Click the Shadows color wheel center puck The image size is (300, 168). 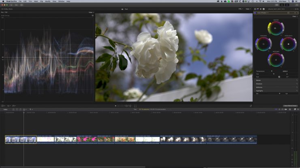tap(263, 44)
